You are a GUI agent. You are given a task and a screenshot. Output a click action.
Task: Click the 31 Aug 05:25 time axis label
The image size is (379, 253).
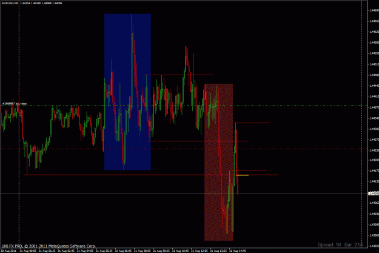coord(104,251)
